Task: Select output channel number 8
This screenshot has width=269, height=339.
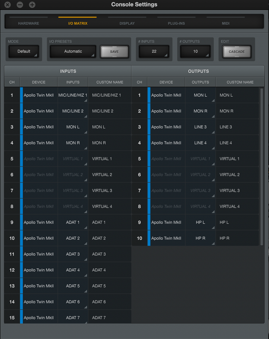Action: pyautogui.click(x=139, y=207)
